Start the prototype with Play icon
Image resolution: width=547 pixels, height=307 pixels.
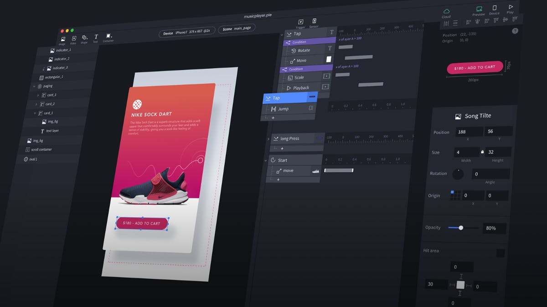pyautogui.click(x=511, y=7)
